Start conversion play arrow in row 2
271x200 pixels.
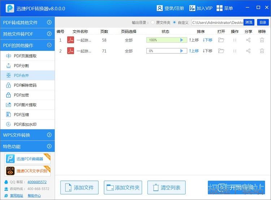click(x=181, y=51)
